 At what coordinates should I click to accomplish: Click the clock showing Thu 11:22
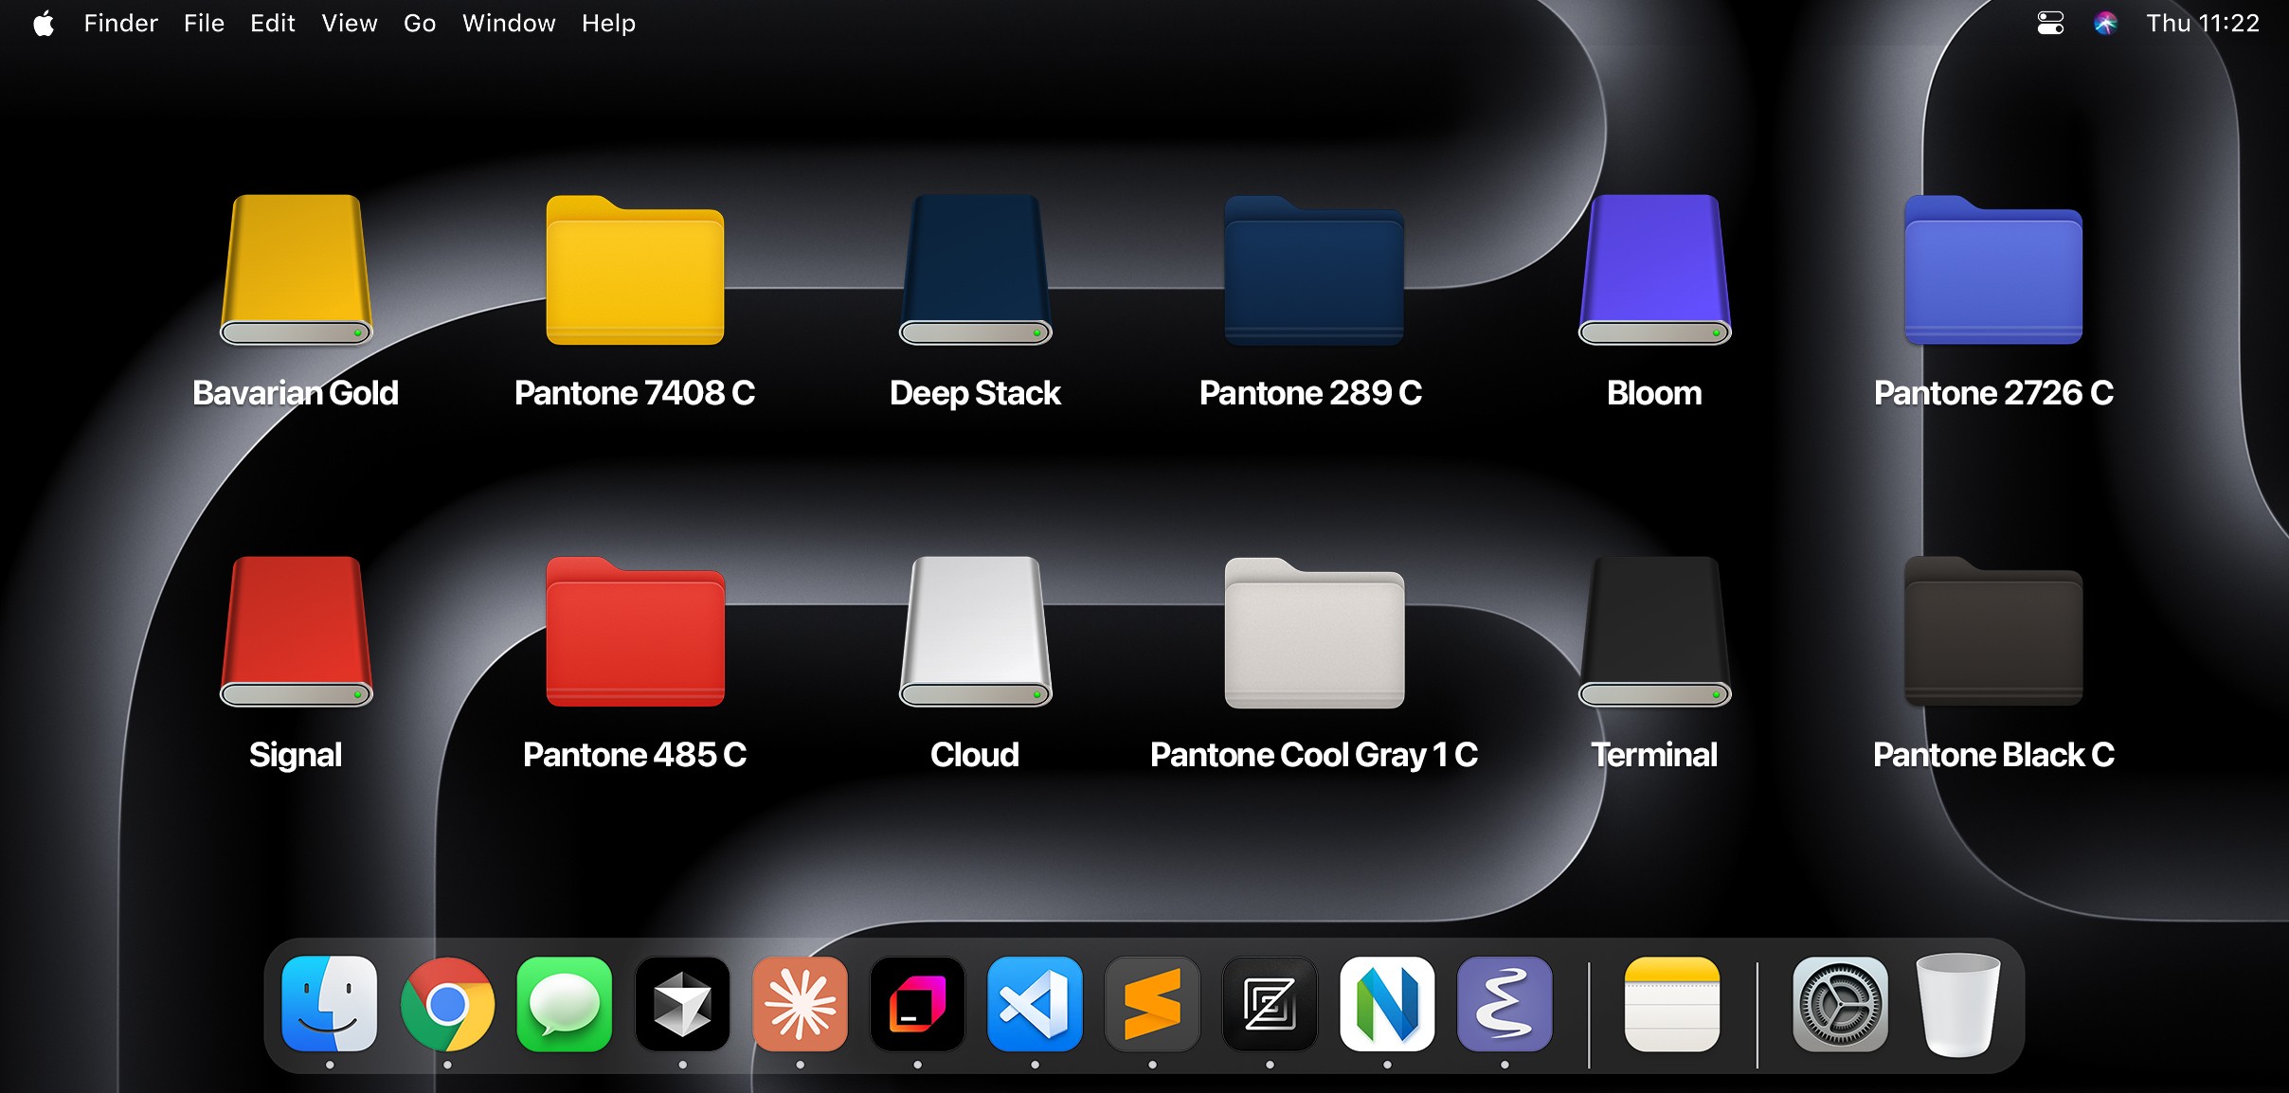click(2202, 23)
